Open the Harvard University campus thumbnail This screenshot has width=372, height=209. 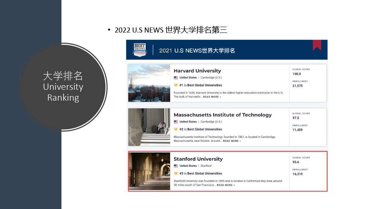149,83
